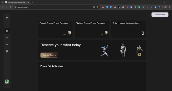Click the Overall Prisma Points Earnings card
Image resolution: width=172 pixels, height=91 pixels.
55,29
